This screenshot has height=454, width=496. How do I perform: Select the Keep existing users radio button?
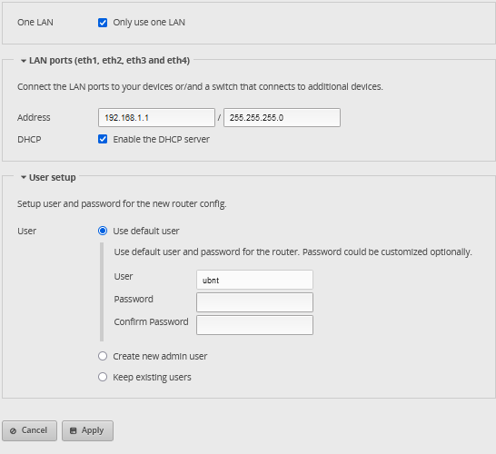click(103, 377)
